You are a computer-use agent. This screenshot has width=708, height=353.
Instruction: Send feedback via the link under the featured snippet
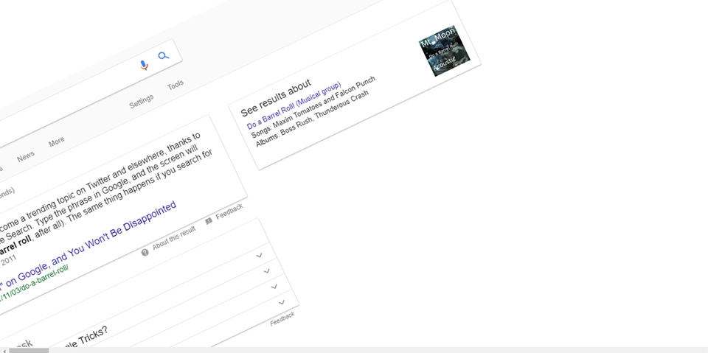point(229,212)
